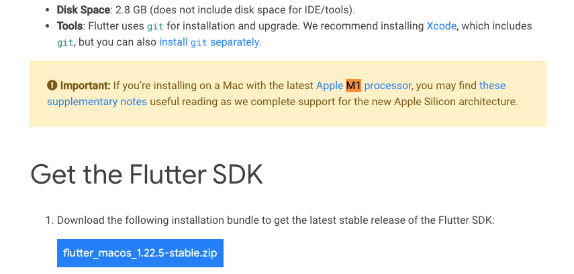Image resolution: width=574 pixels, height=274 pixels.
Task: Click the green git code in 'Flutter uses git'
Action: (156, 27)
